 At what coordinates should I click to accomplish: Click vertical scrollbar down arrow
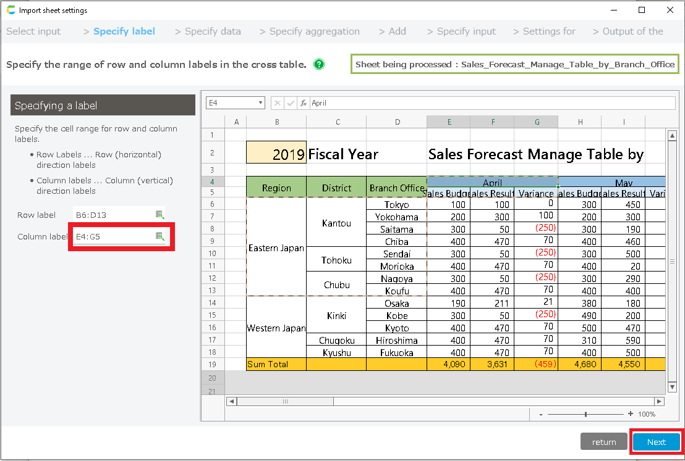tap(673, 387)
